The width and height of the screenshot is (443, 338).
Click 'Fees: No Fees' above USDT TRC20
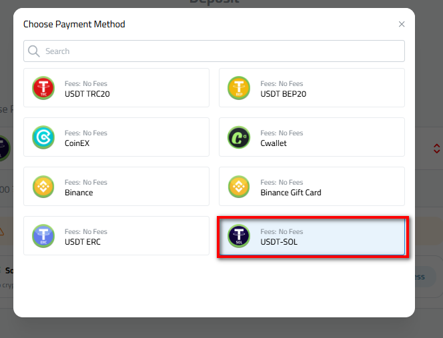point(86,83)
